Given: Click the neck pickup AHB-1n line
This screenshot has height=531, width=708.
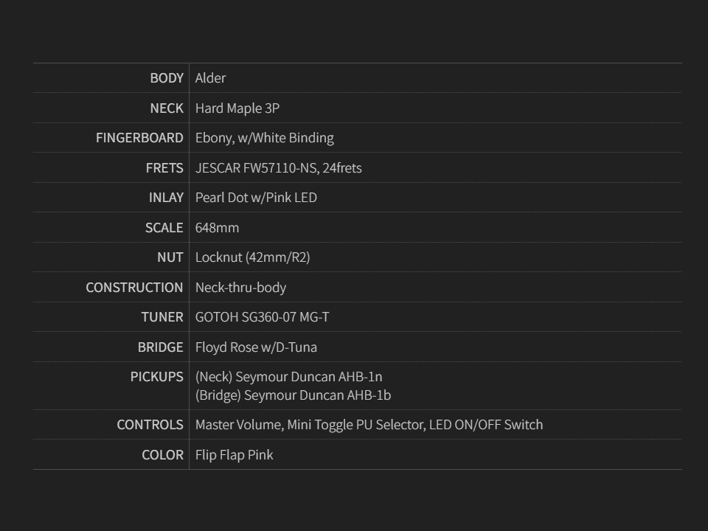Looking at the screenshot, I should 288,377.
